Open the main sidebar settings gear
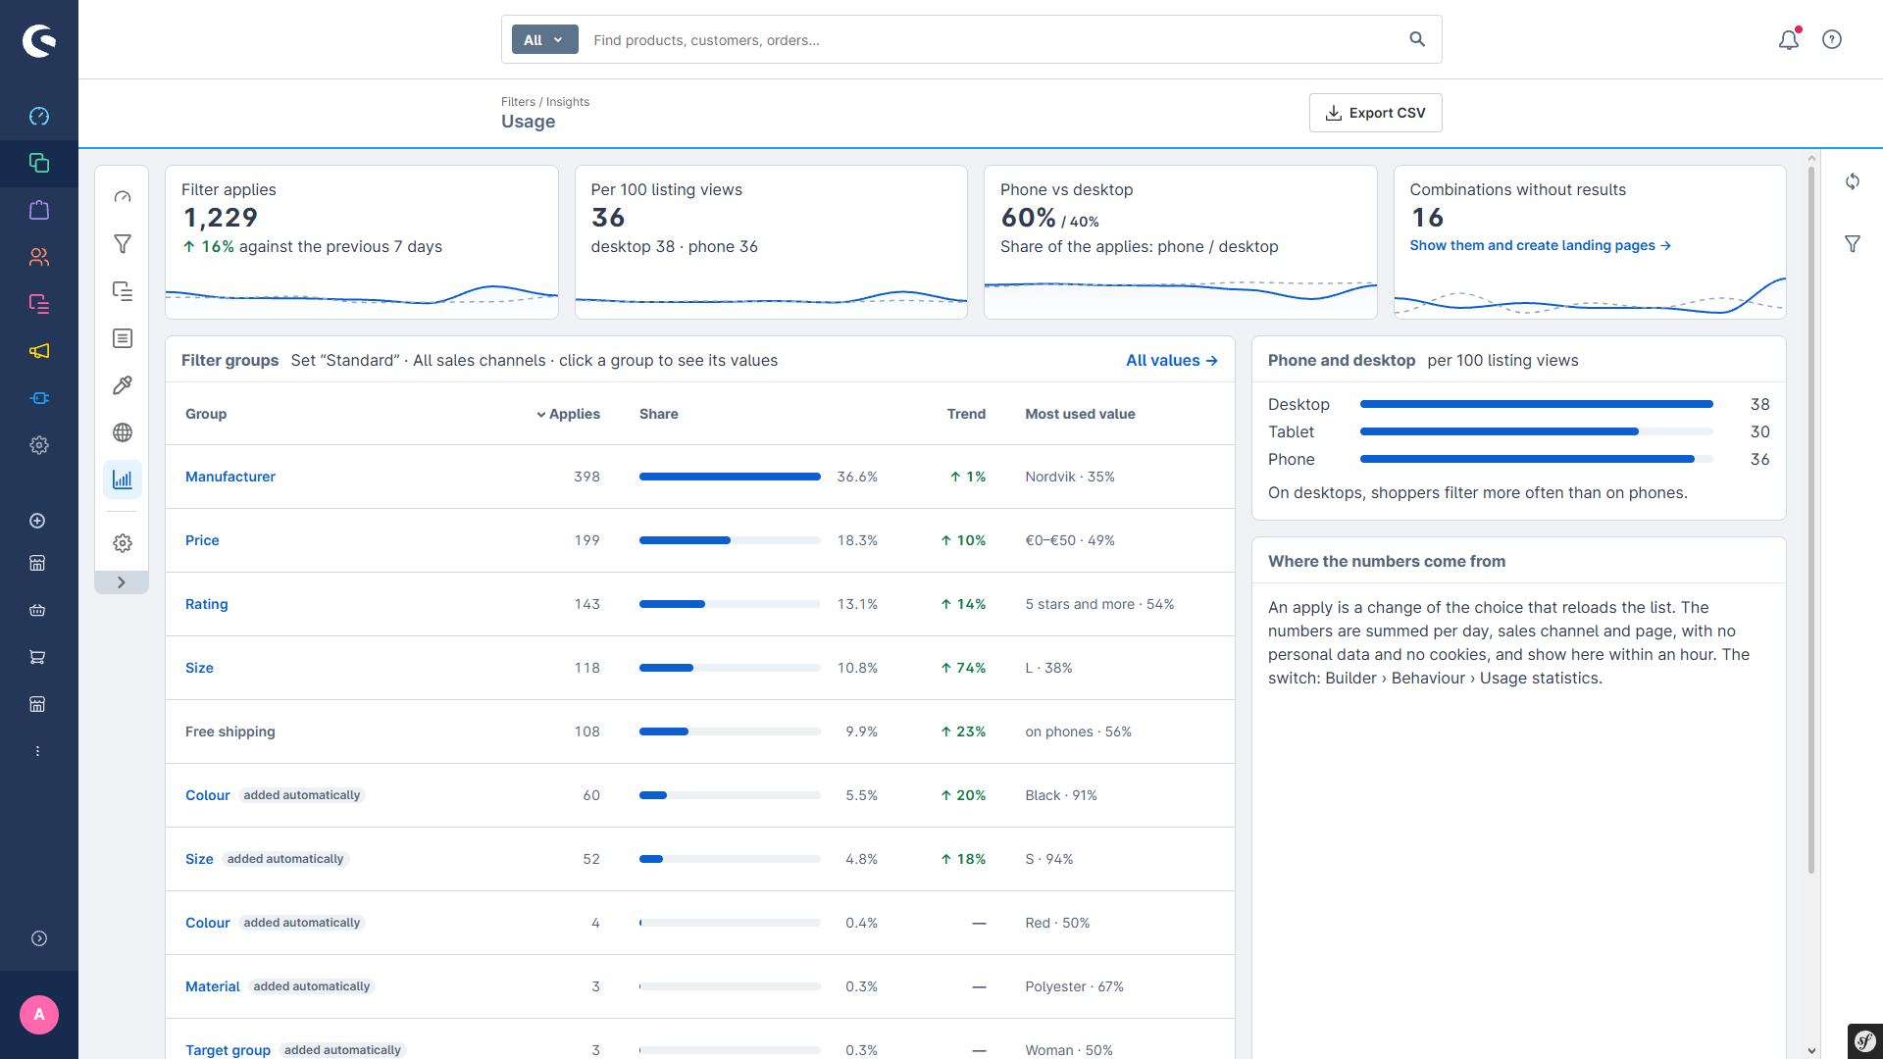Screen dimensions: 1883x1059 click(39, 445)
